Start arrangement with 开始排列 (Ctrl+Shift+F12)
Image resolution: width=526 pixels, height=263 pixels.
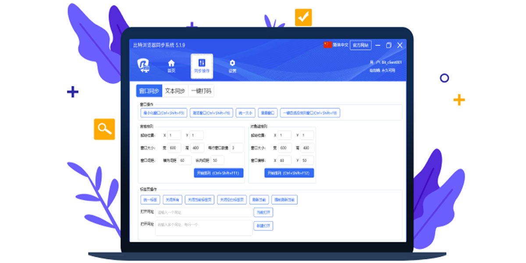tap(289, 173)
